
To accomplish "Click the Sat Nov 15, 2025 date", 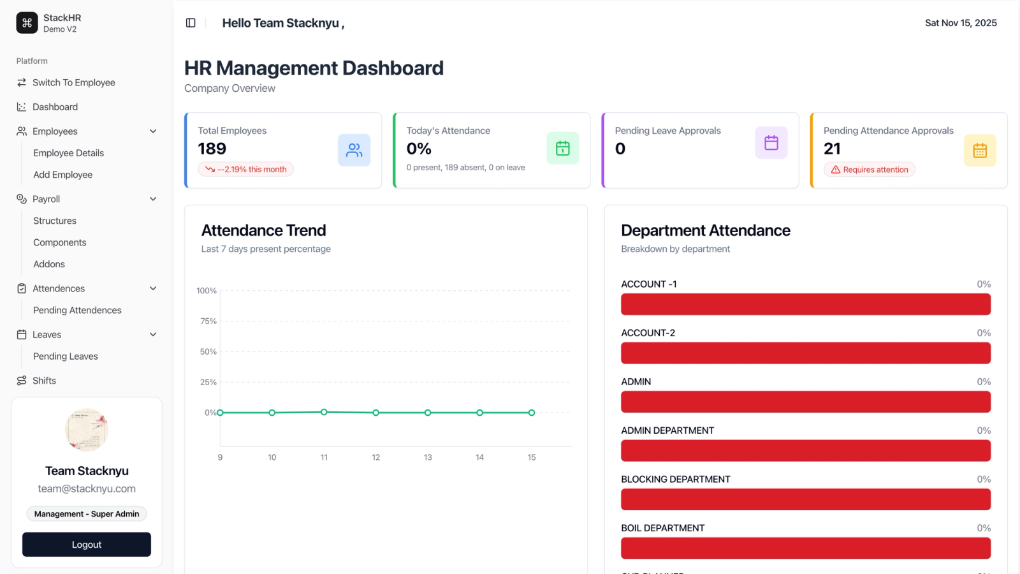I will coord(961,23).
